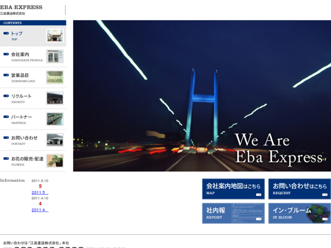This screenshot has width=331, height=248.
Task: Click the blue arrow icon beside 営業品目
Action: click(x=6, y=75)
